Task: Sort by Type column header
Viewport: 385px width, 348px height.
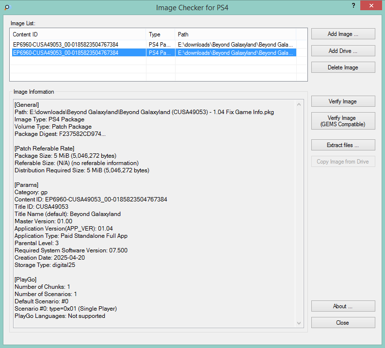Action: click(x=160, y=34)
